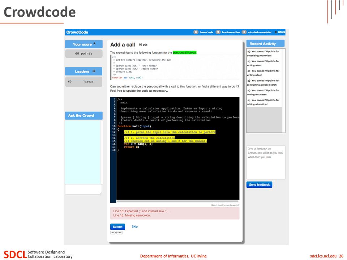Click the microtasks completed counter badge
The height and width of the screenshot is (260, 347).
pos(244,32)
